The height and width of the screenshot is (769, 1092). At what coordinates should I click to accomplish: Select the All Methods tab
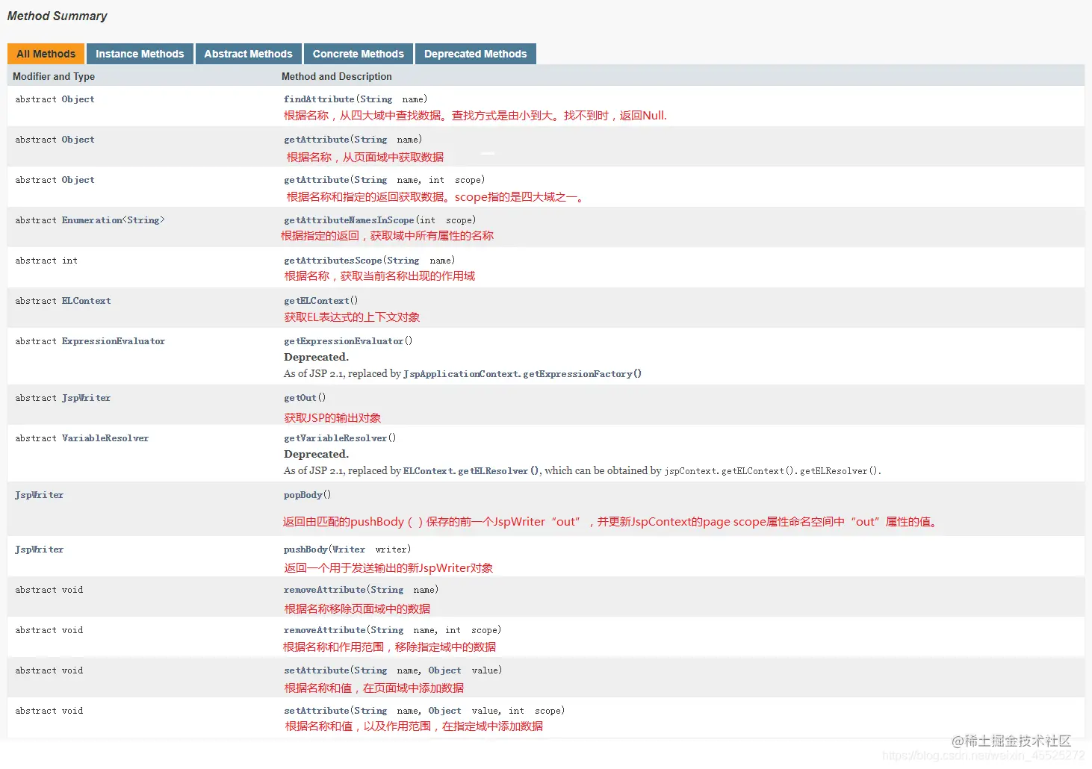[x=46, y=54]
